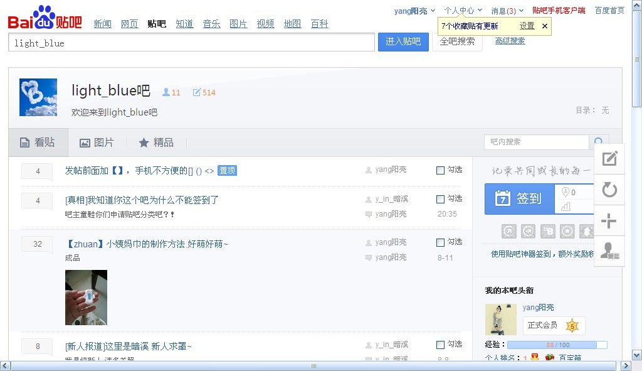Open 音乐 in the top navigation

(211, 24)
